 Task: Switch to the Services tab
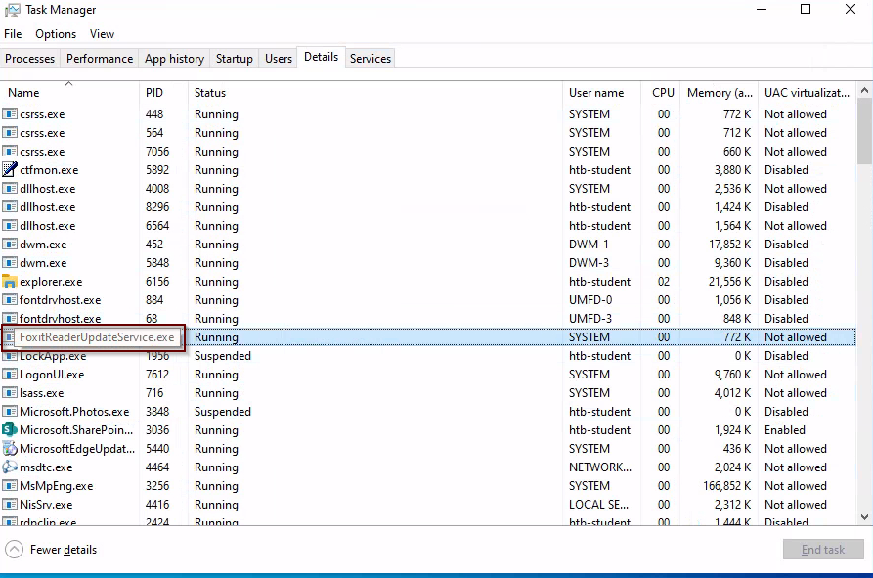pos(371,59)
